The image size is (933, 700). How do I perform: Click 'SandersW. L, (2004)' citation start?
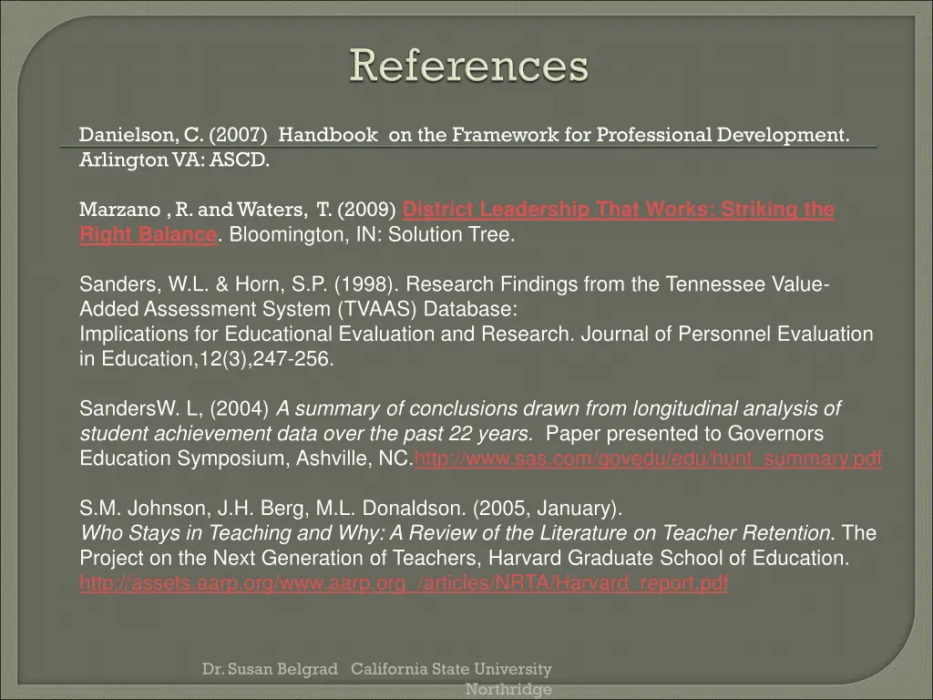174,408
